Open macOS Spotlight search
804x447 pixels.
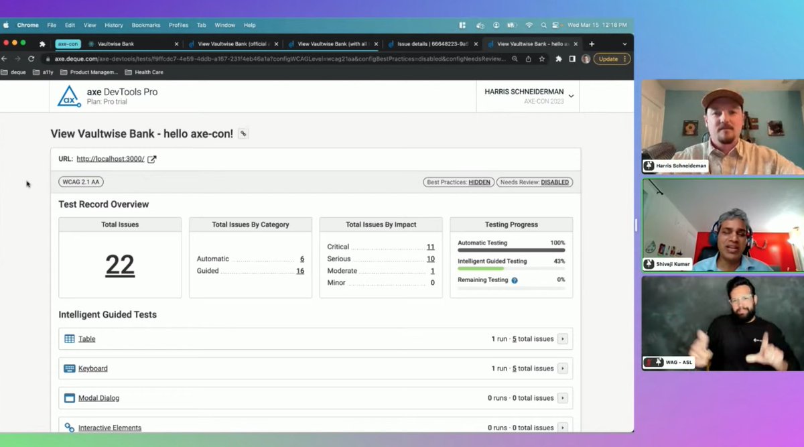544,25
